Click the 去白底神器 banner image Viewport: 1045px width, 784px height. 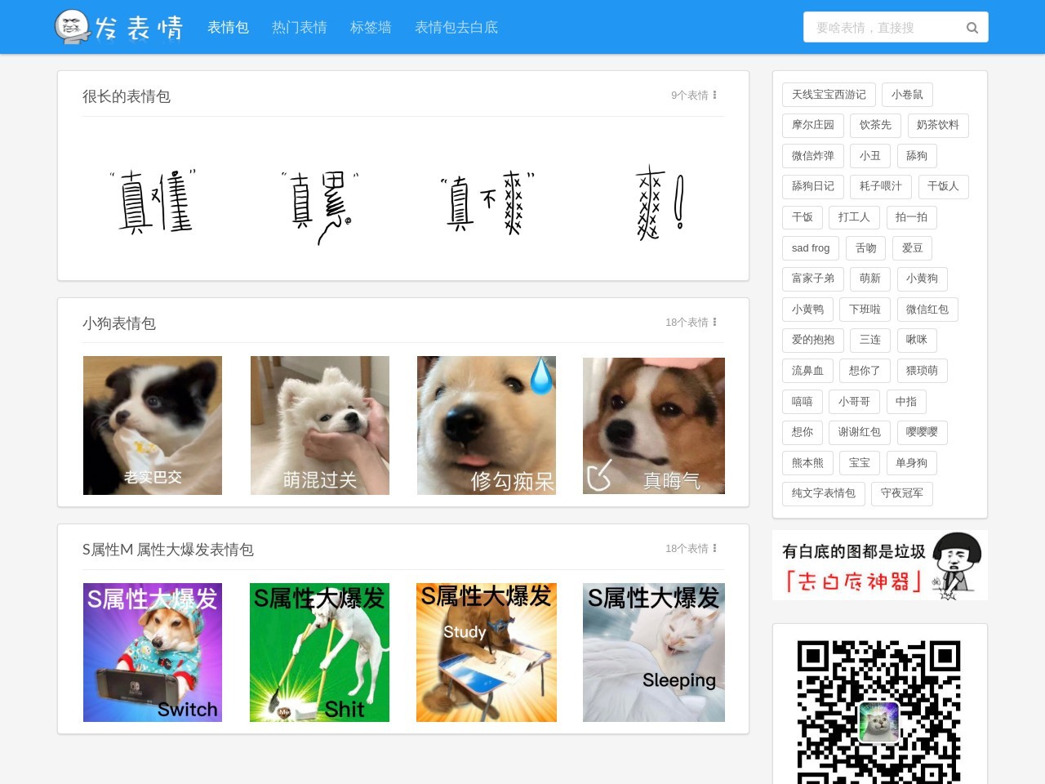pyautogui.click(x=879, y=565)
